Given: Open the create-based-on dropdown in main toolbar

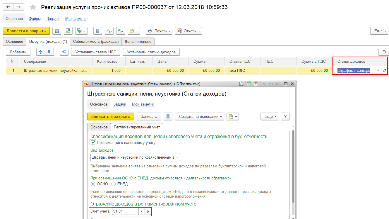Looking at the screenshot, I should coord(81,31).
